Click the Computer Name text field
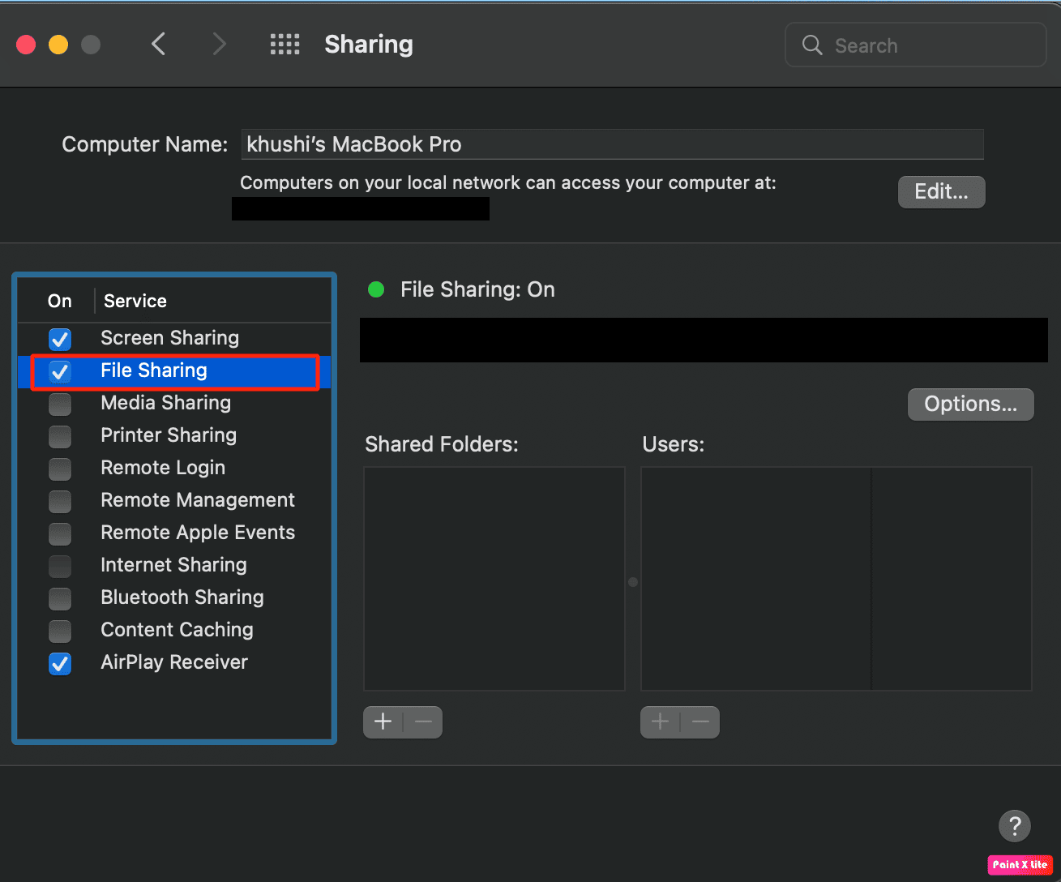1061x882 pixels. [612, 144]
